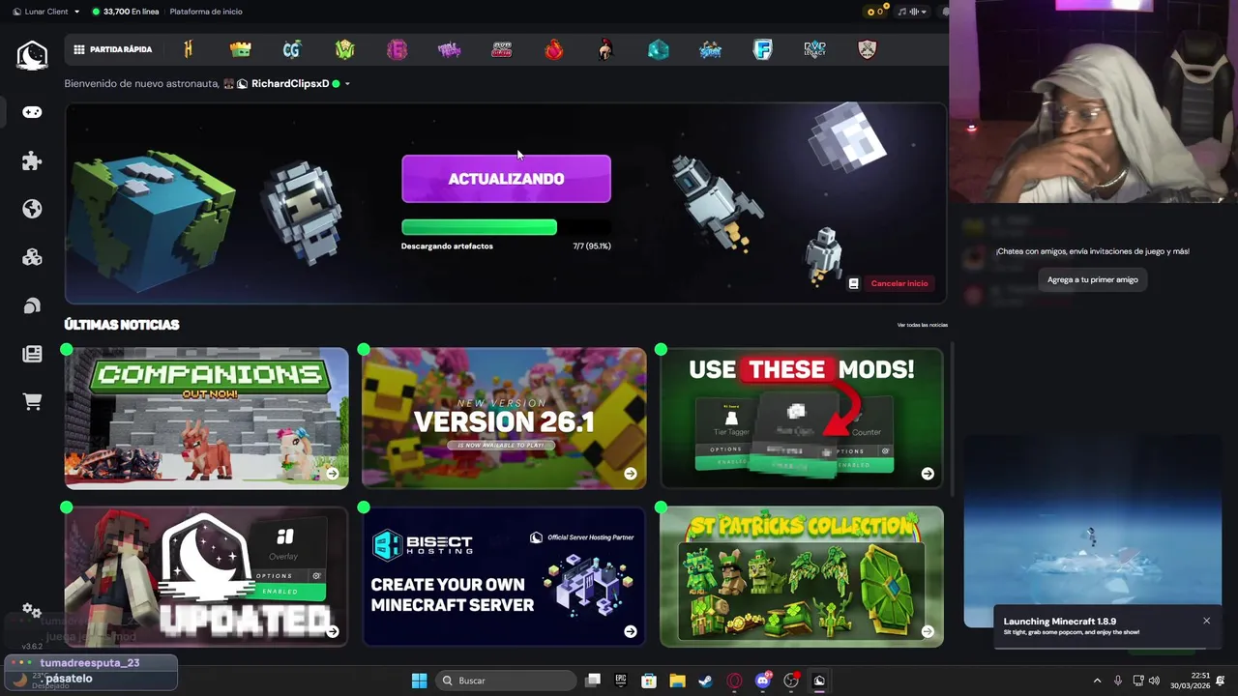Image resolution: width=1238 pixels, height=696 pixels.
Task: Open the newspaper News section in sidebar
Action: pos(32,354)
